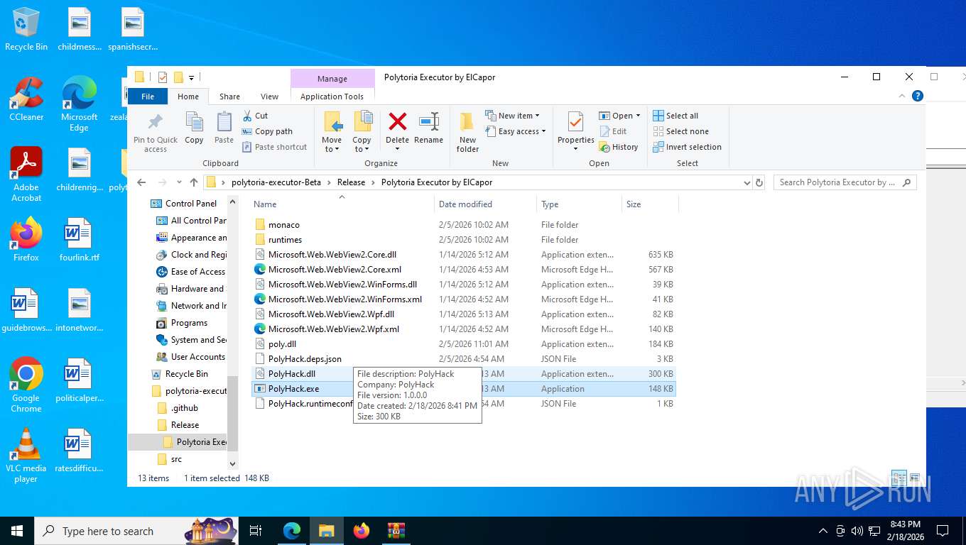Screen dimensions: 966x545
Task: Click Release in the address breadcrumb
Action: (351, 182)
